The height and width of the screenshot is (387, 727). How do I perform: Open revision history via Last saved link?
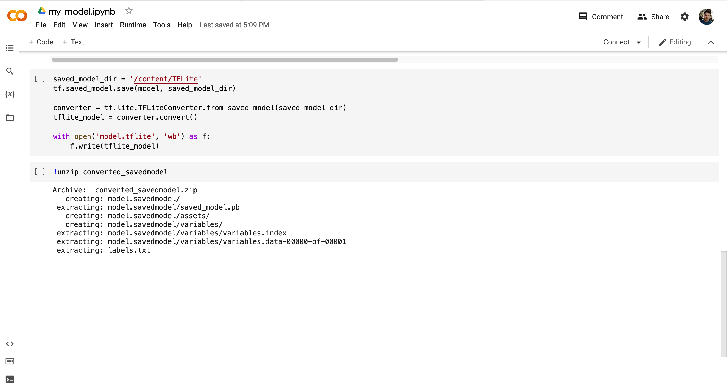pos(234,25)
